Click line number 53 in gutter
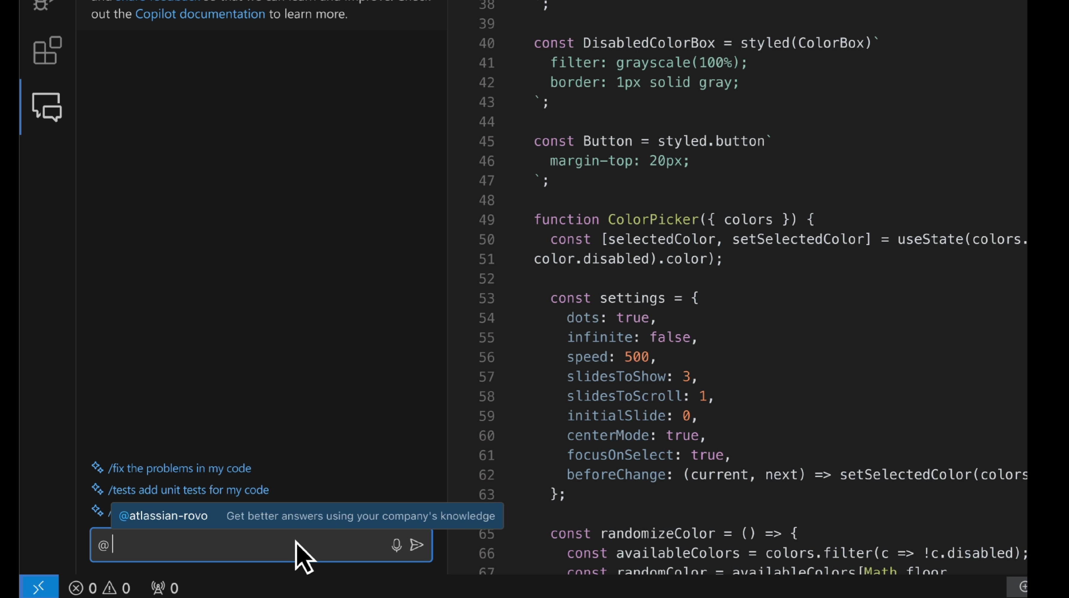This screenshot has width=1069, height=598. click(487, 298)
